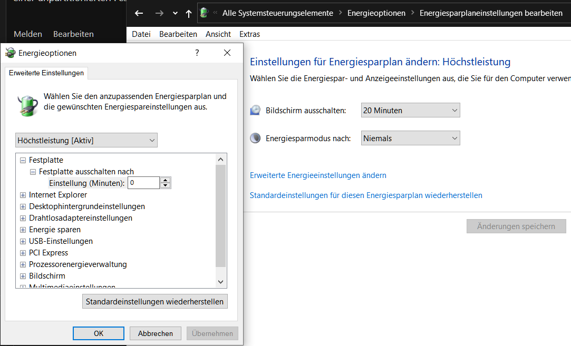This screenshot has width=571, height=346.
Task: Expand the Bildschirm tree node
Action: (x=23, y=276)
